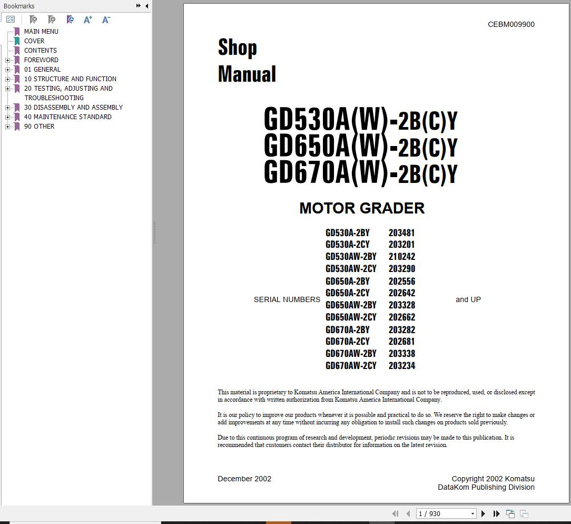The height and width of the screenshot is (524, 571).
Task: Expand the 30 DISASSEMBLY AND ASSEMBLY bookmark
Action: tap(7, 107)
